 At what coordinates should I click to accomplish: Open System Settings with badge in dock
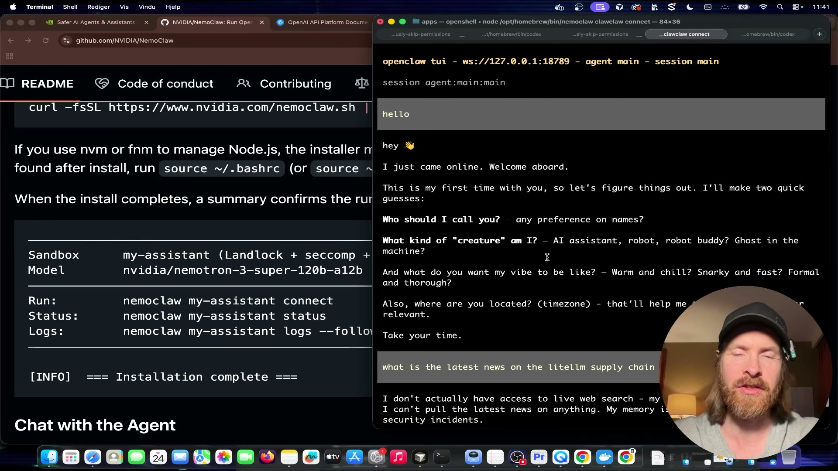click(x=376, y=457)
